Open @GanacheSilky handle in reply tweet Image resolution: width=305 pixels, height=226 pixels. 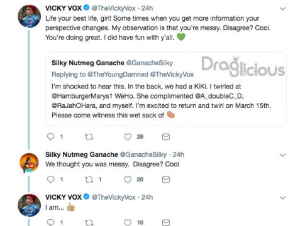click(x=143, y=154)
